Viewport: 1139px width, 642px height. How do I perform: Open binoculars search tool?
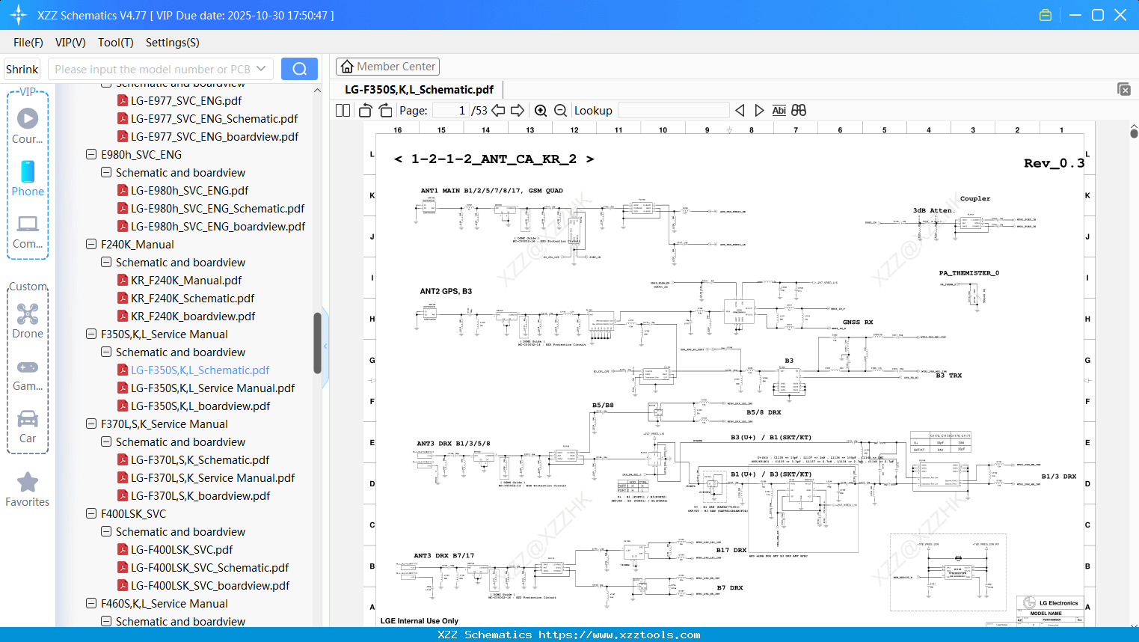pyautogui.click(x=797, y=110)
